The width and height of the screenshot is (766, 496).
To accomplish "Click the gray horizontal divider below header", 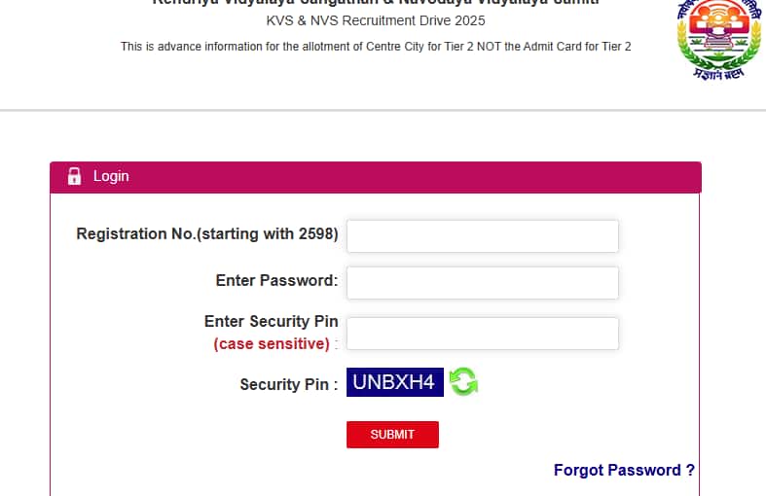I will click(x=383, y=110).
